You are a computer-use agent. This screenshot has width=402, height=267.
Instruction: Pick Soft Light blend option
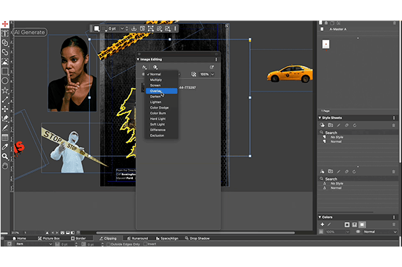157,124
